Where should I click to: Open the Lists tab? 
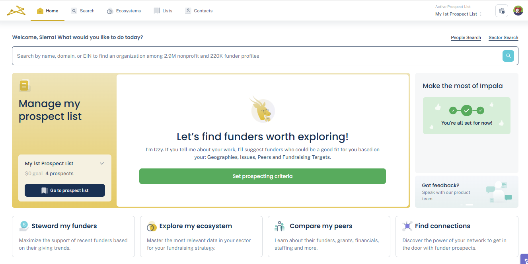tap(163, 11)
